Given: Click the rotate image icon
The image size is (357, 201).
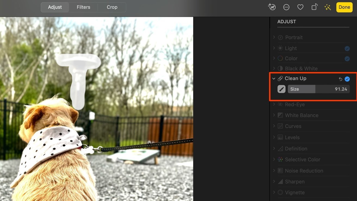Looking at the screenshot, I should [x=314, y=7].
